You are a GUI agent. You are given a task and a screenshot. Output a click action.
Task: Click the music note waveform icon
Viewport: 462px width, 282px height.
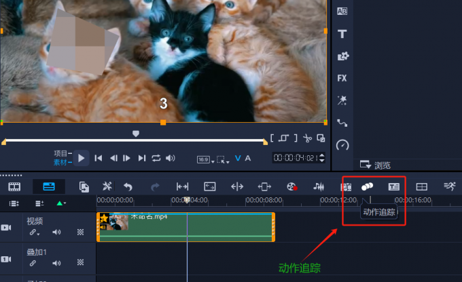[x=319, y=186]
